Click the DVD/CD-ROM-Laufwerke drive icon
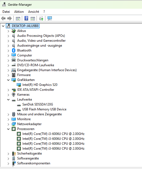This screenshot has height=169, width=142. pyautogui.click(x=14, y=65)
